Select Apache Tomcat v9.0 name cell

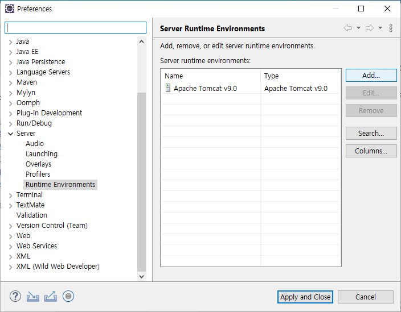(x=205, y=88)
